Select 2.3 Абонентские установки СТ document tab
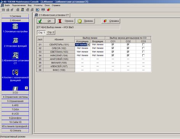 point(52,15)
